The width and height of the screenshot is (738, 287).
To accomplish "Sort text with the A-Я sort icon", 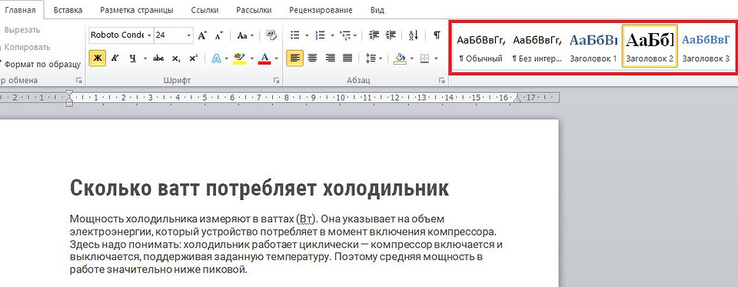I will [x=414, y=35].
